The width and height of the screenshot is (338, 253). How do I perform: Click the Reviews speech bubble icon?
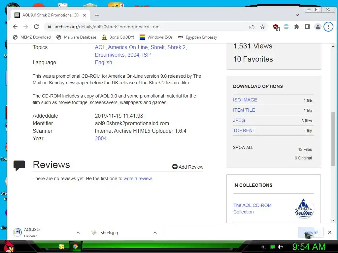pyautogui.click(x=19, y=165)
